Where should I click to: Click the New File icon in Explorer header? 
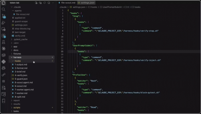[36, 3]
